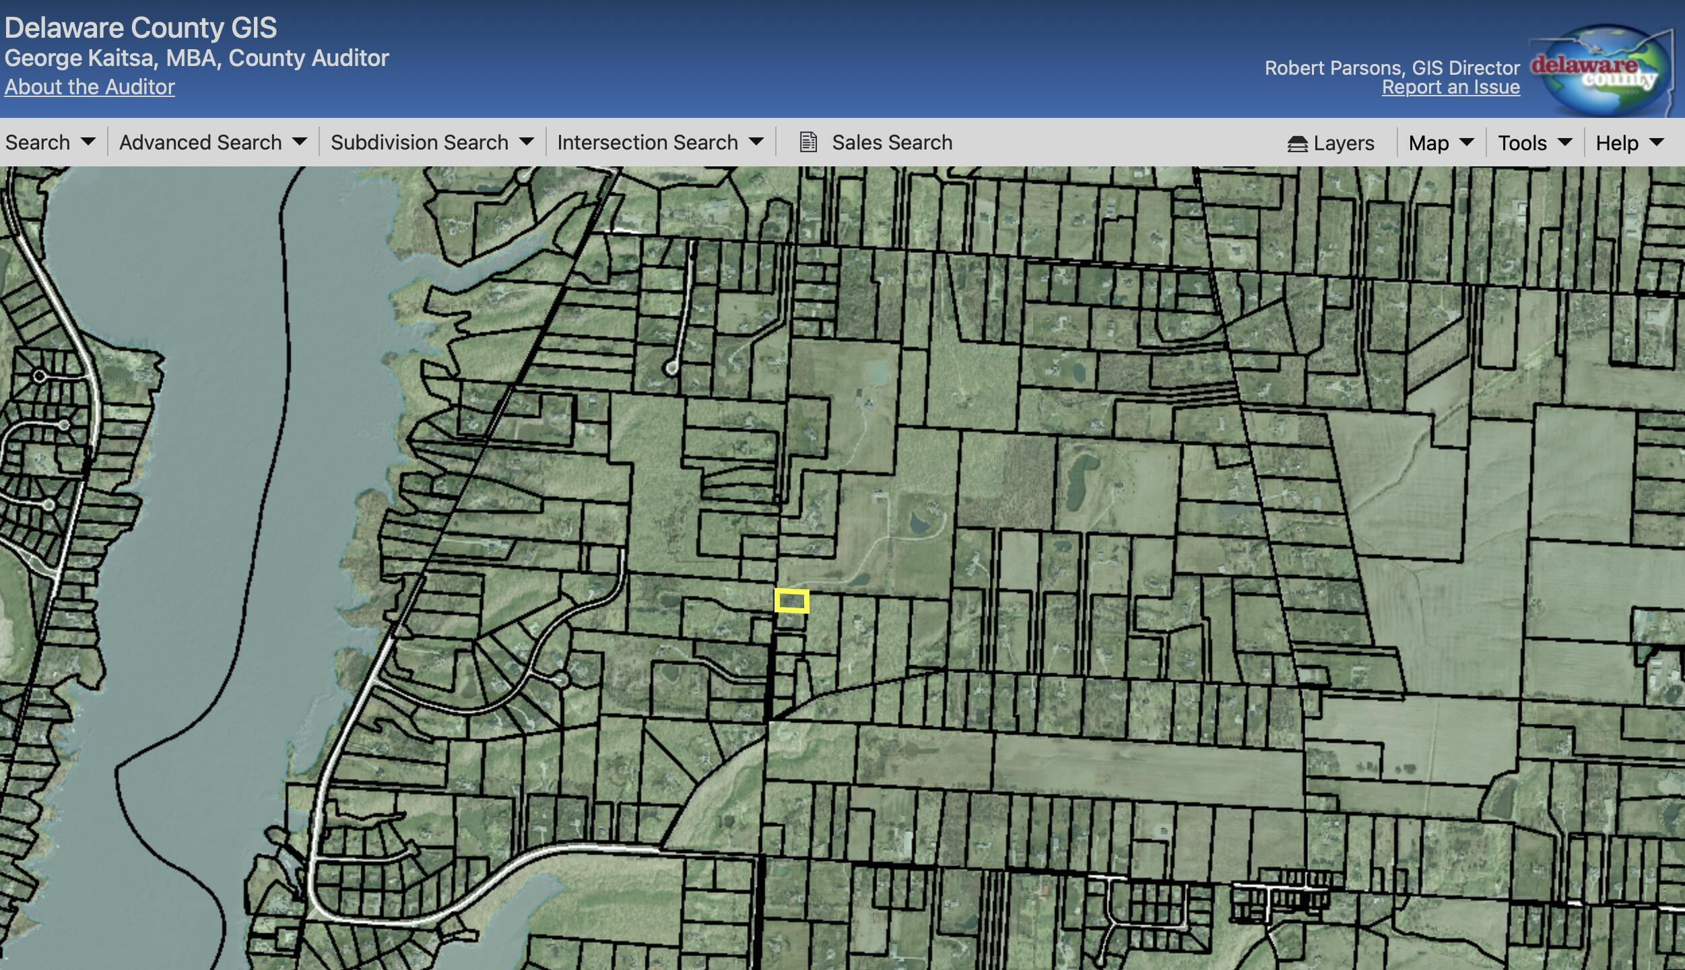
Task: Expand the Help menu arrow
Action: pos(1657,143)
